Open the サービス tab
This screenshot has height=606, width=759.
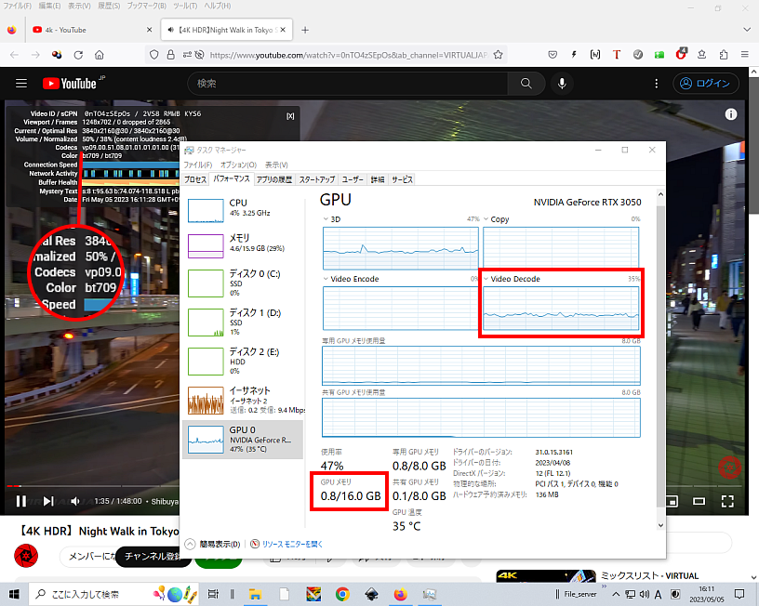point(402,179)
